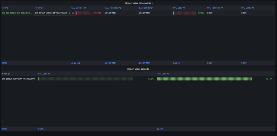Open the CPU Limits column filter
Viewport: 277px width, 136px height.
pyautogui.click(x=253, y=8)
